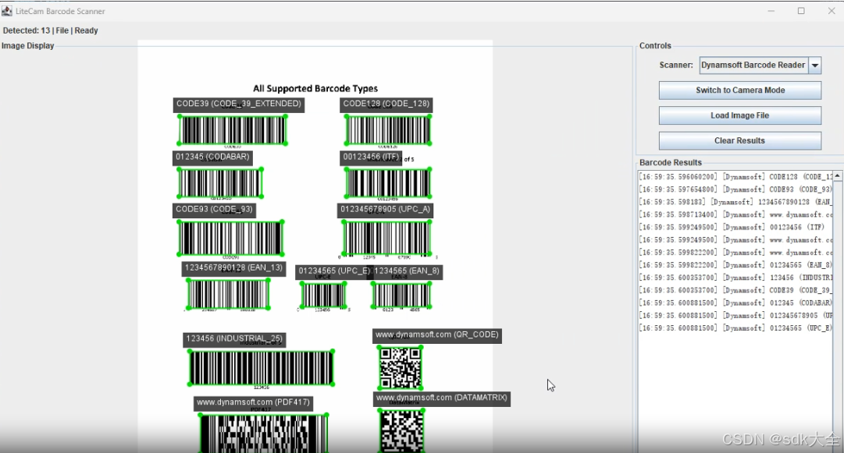This screenshot has width=844, height=453.
Task: Click the www.dynamsoft.com (DATAMATRIX) label
Action: [x=442, y=398]
